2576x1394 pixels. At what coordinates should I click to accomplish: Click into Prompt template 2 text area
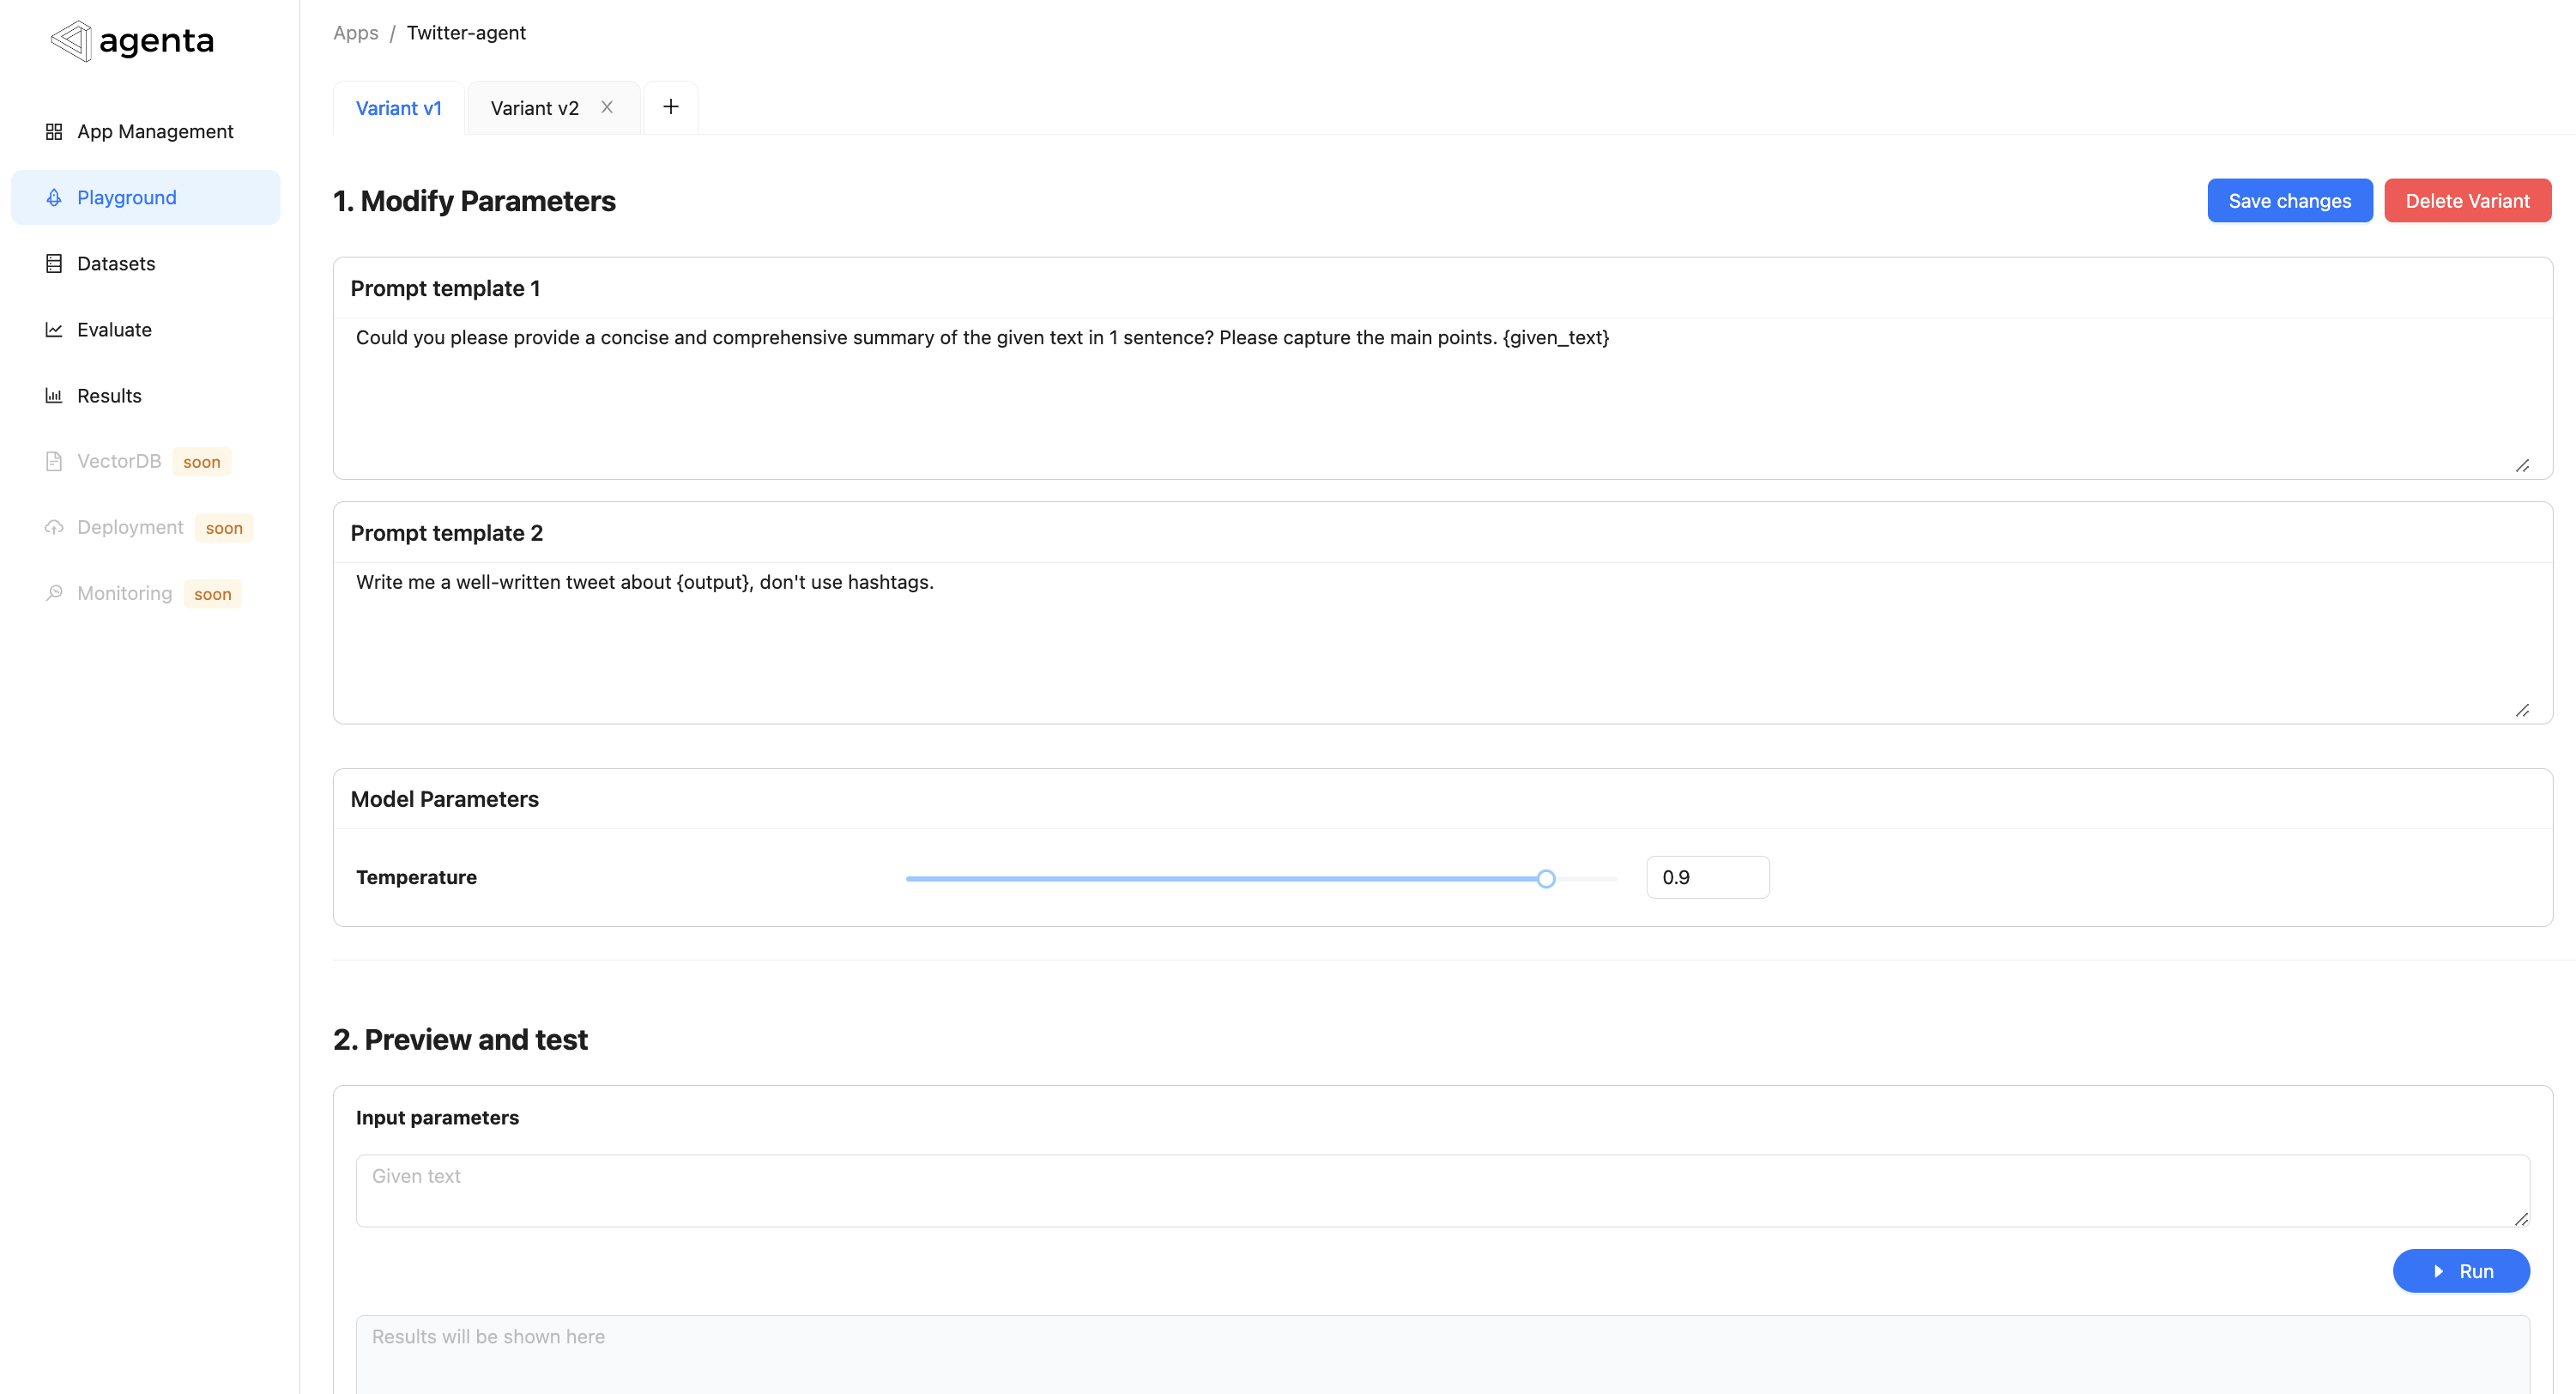[1441, 645]
